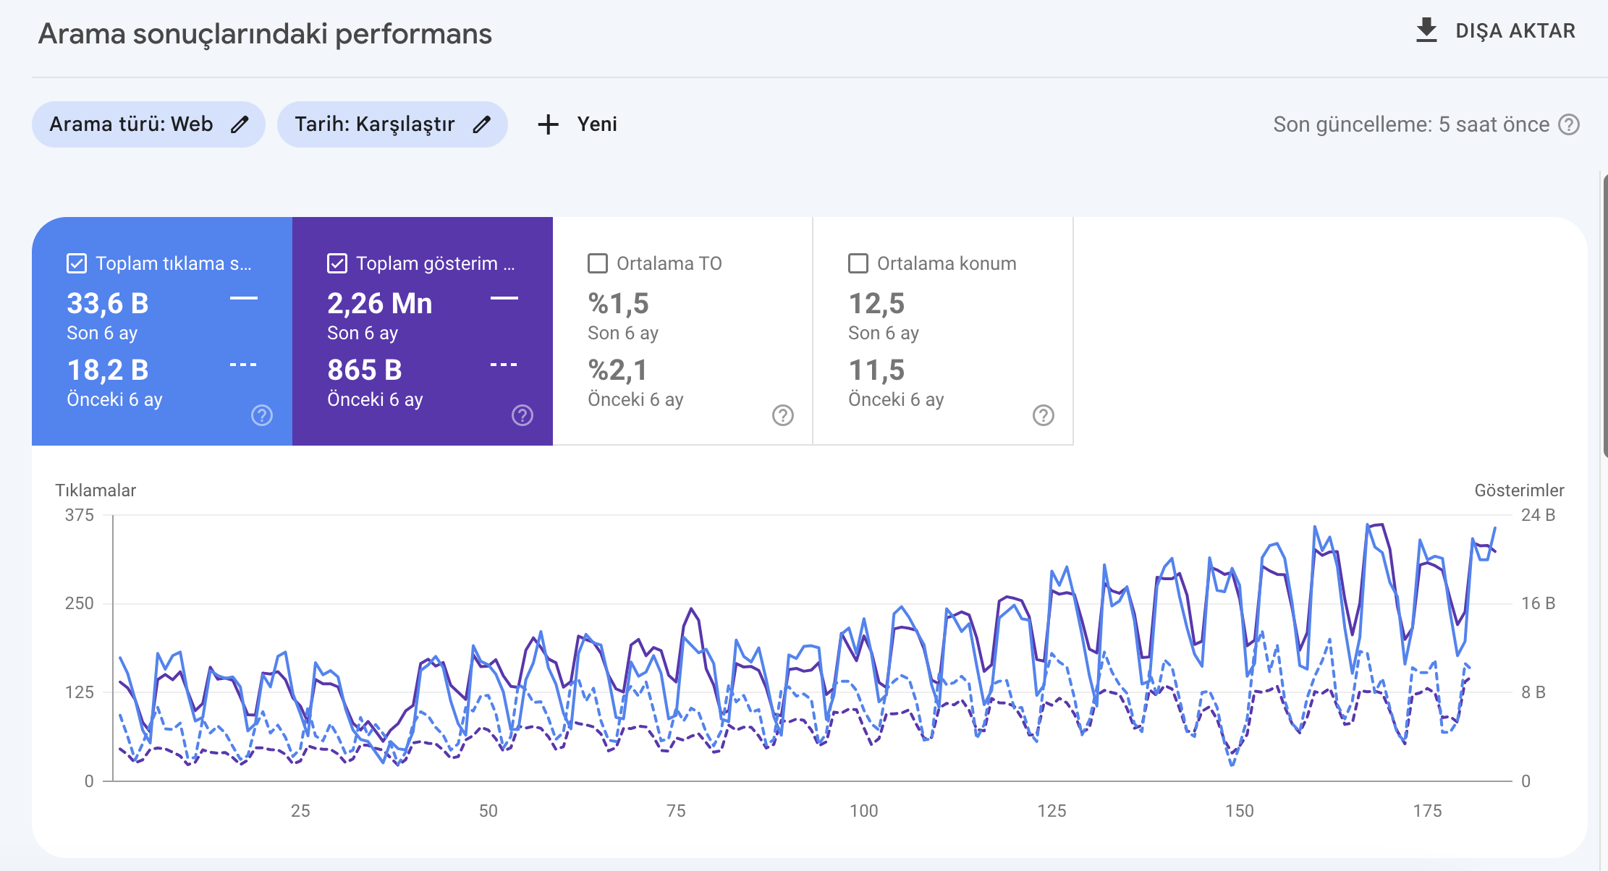This screenshot has height=871, width=1608.
Task: Select the 33,6 B clicks value
Action: pos(108,303)
